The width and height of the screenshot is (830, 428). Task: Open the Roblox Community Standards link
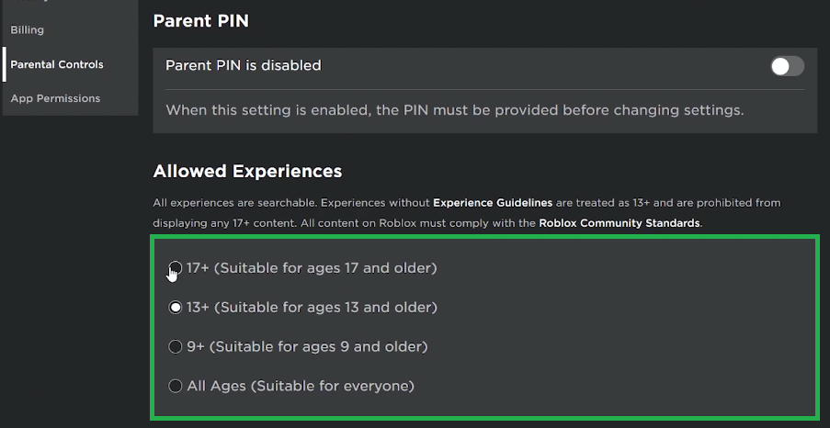pos(620,223)
